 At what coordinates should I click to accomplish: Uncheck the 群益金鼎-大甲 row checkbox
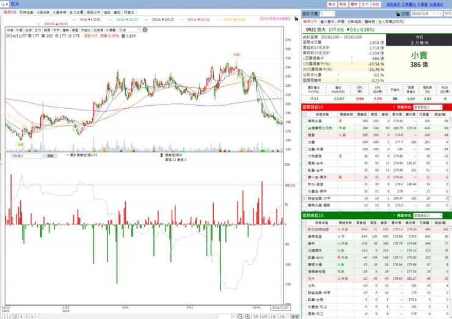pos(304,199)
